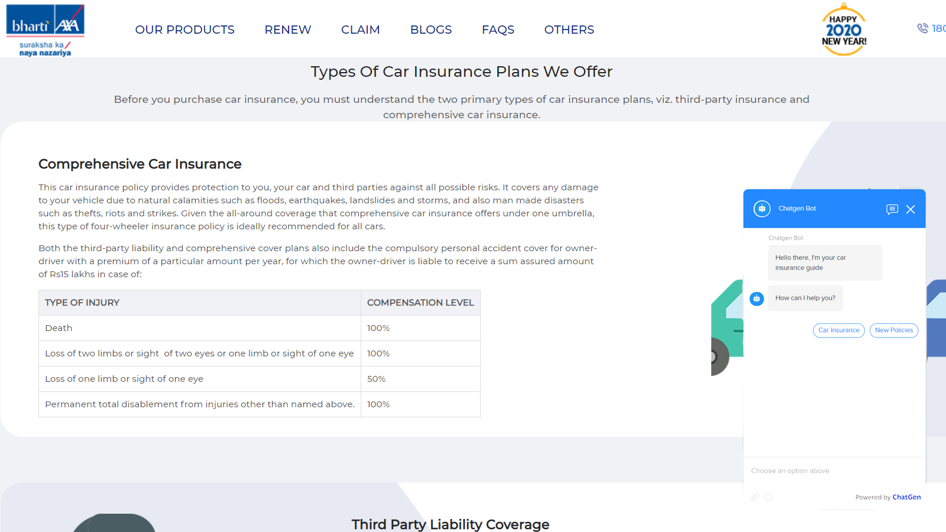Click the 'Third Party Liability Coverage' heading
This screenshot has height=532, width=946.
451,524
